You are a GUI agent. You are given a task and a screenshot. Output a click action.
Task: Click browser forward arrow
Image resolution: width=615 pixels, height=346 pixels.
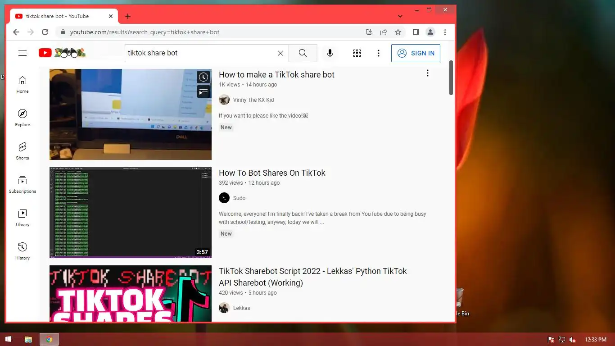[31, 32]
